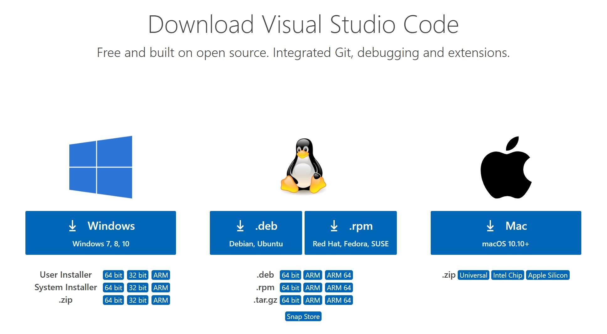Viewport: 607px width, 334px height.
Task: Choose the Mac .zip Apple Silicon build
Action: point(548,275)
